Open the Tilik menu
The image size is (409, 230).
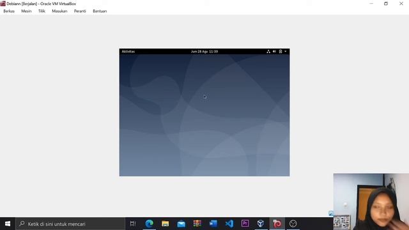click(x=42, y=11)
